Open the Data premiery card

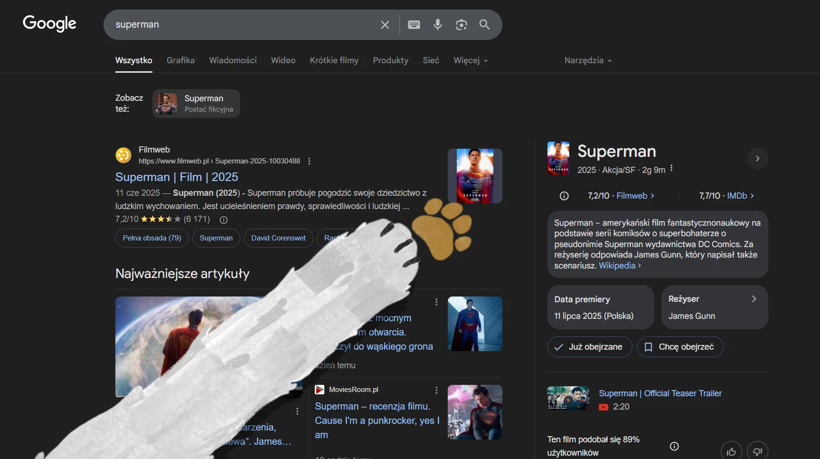click(x=601, y=307)
